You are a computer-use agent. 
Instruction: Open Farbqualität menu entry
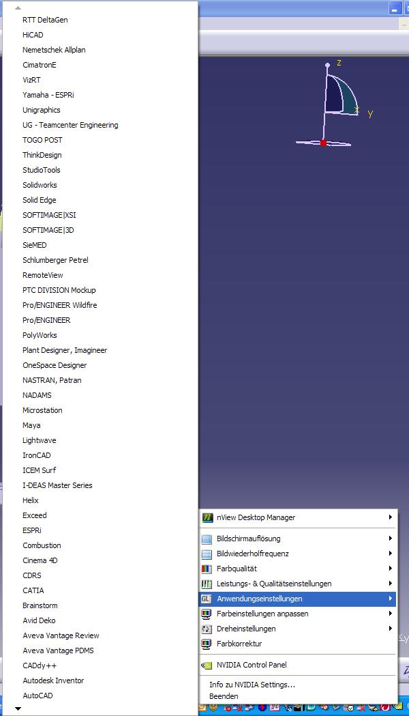[298, 569]
